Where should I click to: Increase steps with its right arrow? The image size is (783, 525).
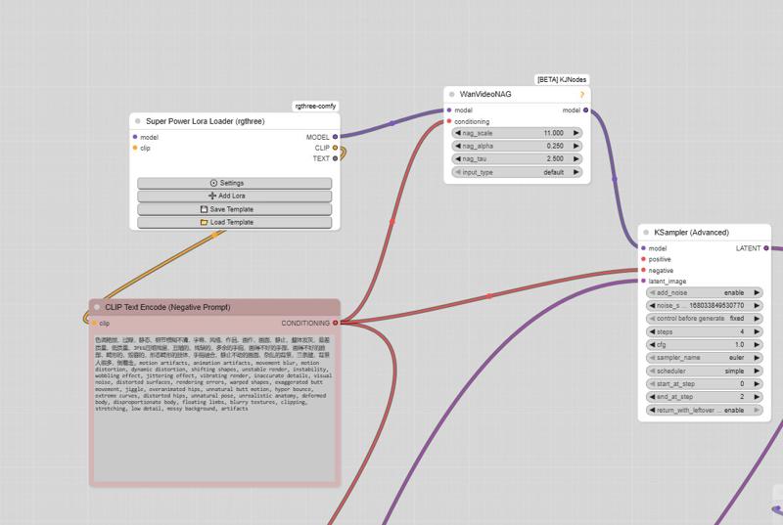757,331
